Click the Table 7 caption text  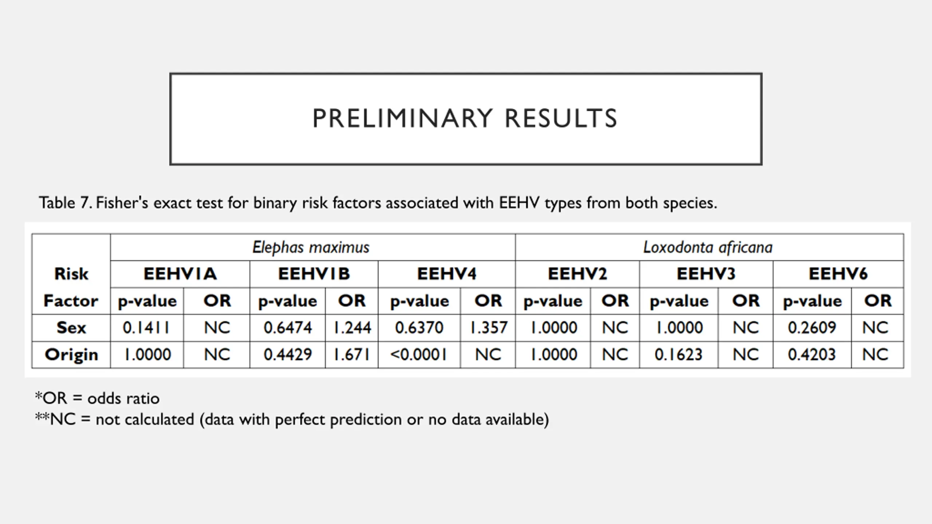[378, 203]
